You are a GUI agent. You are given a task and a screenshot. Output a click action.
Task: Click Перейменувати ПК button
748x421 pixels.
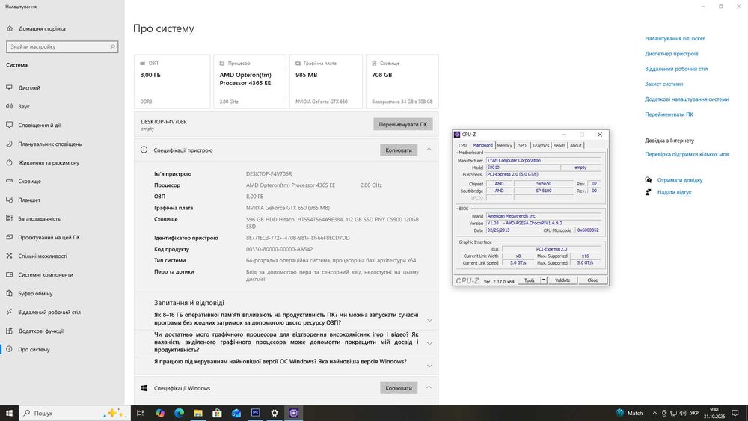point(402,124)
